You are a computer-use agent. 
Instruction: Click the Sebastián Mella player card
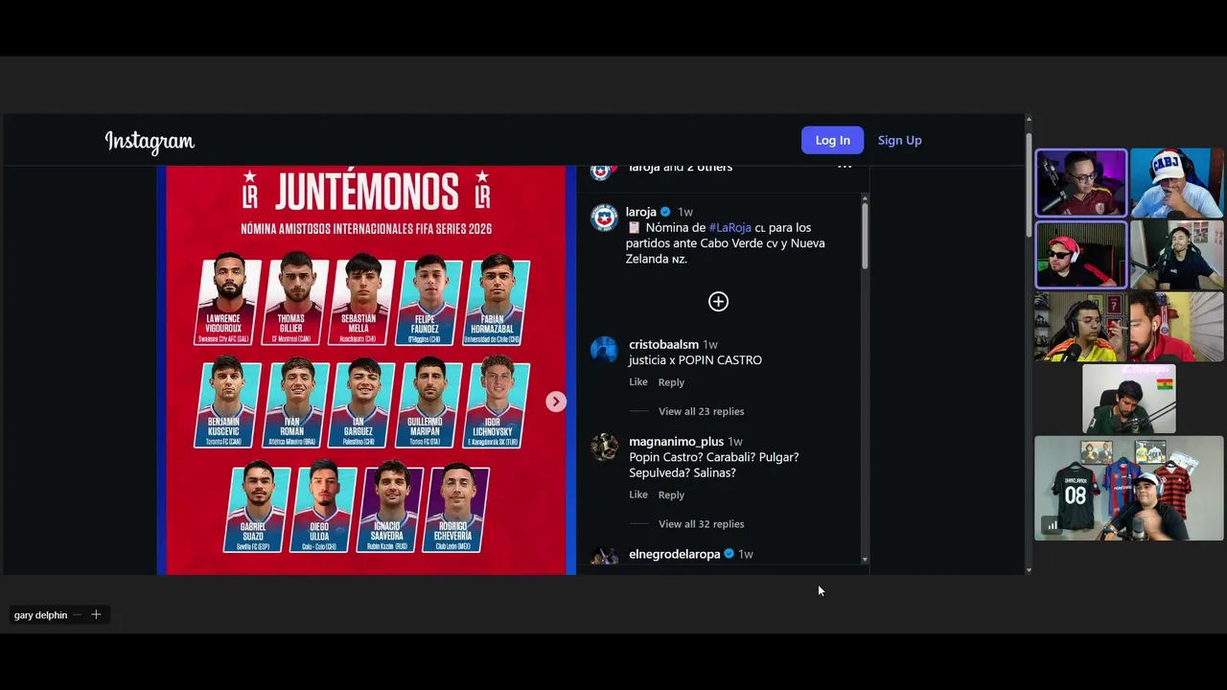coord(362,301)
